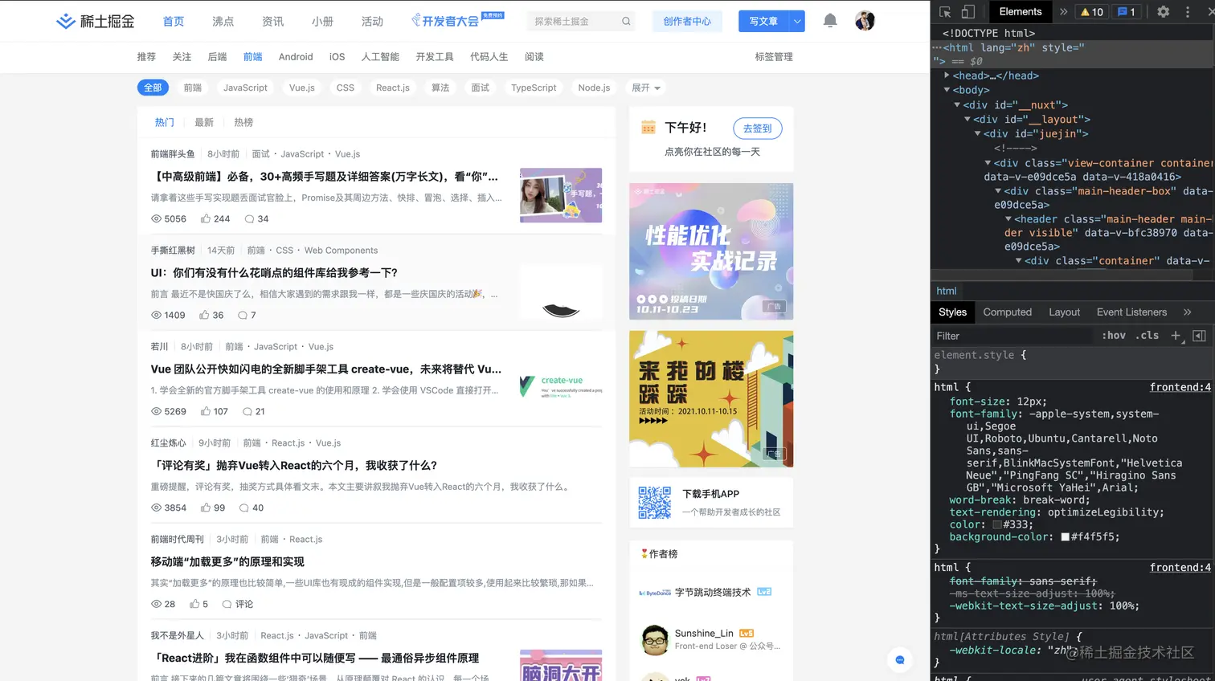Open the write-article dropdown arrow
This screenshot has width=1215, height=681.
796,21
